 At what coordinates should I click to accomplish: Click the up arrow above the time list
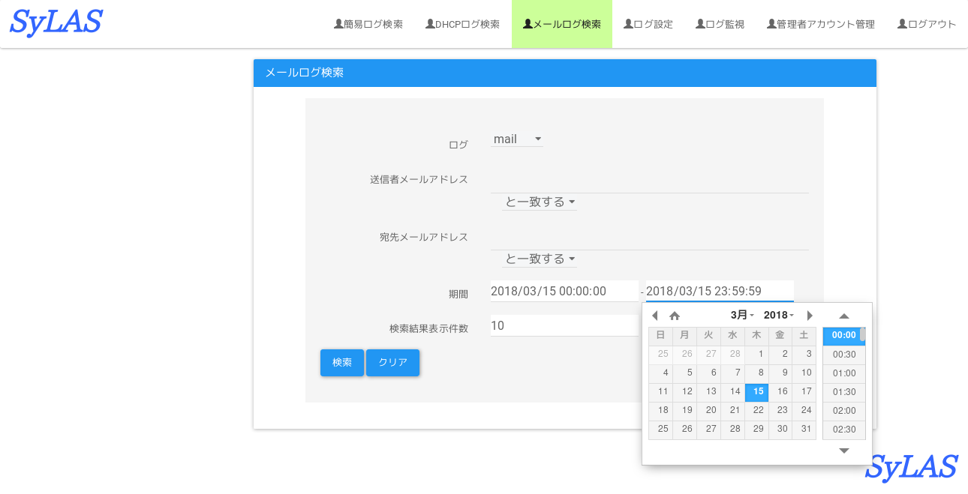(x=844, y=316)
